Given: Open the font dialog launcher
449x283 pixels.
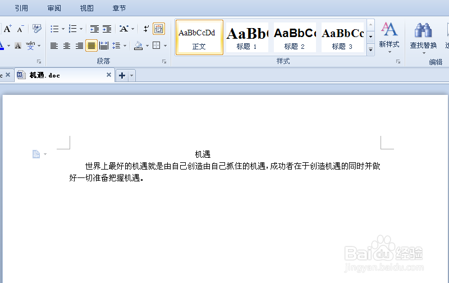Looking at the screenshot, I should (x=39, y=62).
